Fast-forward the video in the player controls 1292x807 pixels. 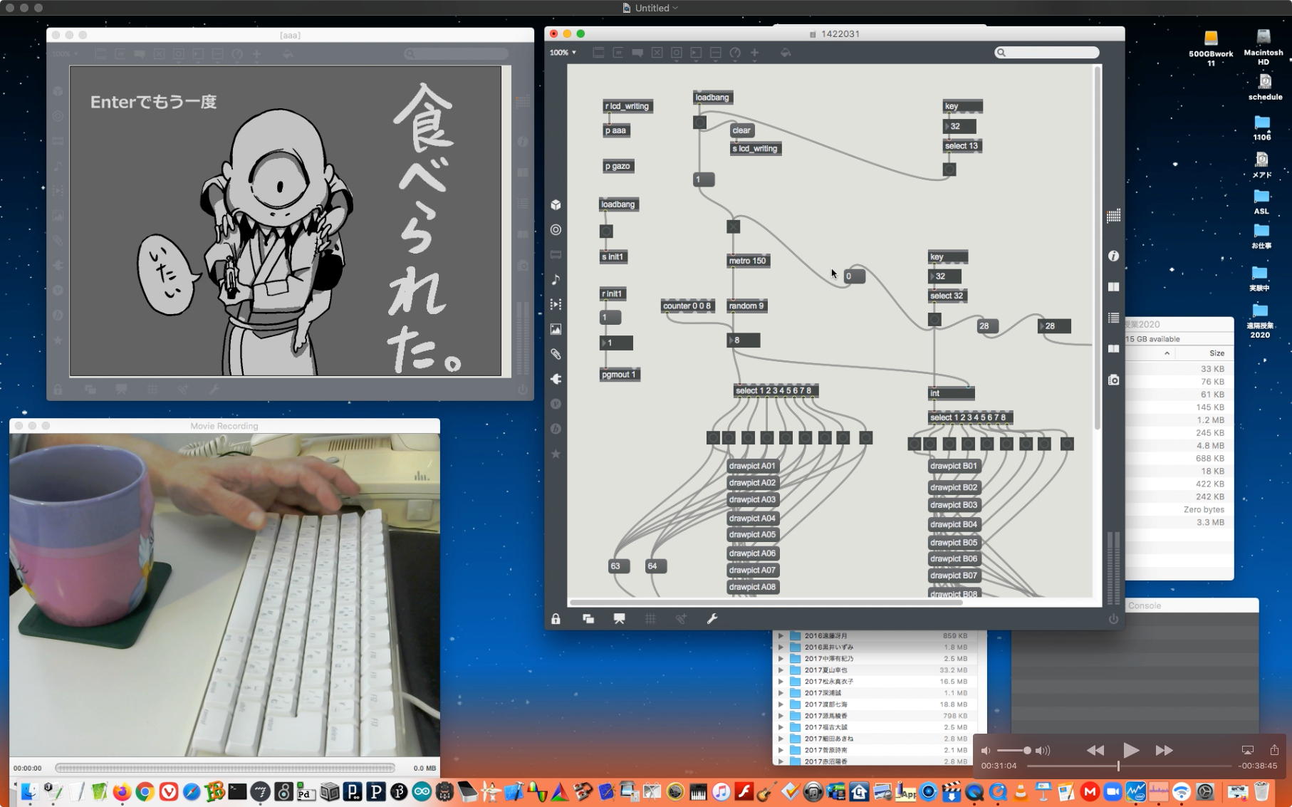click(1164, 750)
